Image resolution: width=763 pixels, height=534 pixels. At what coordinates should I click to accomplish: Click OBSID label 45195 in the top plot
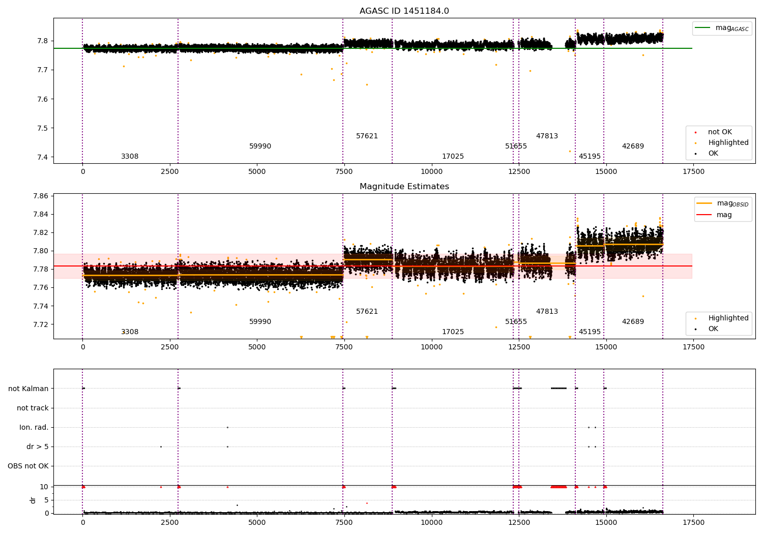pyautogui.click(x=590, y=157)
